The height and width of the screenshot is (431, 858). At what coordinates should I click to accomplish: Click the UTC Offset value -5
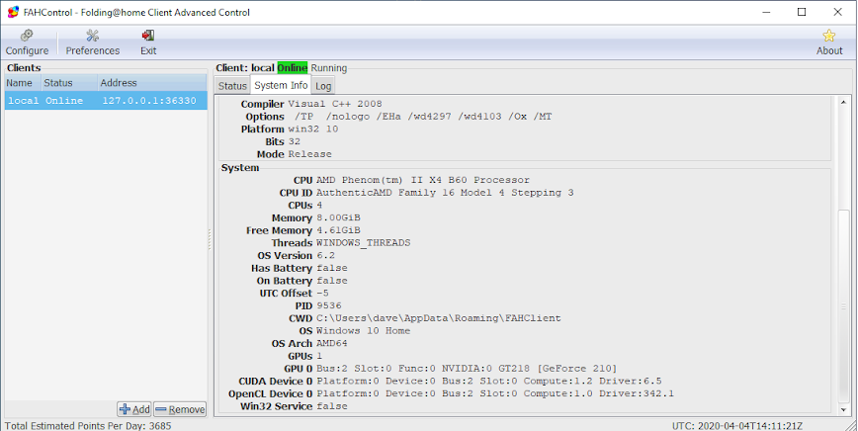322,294
